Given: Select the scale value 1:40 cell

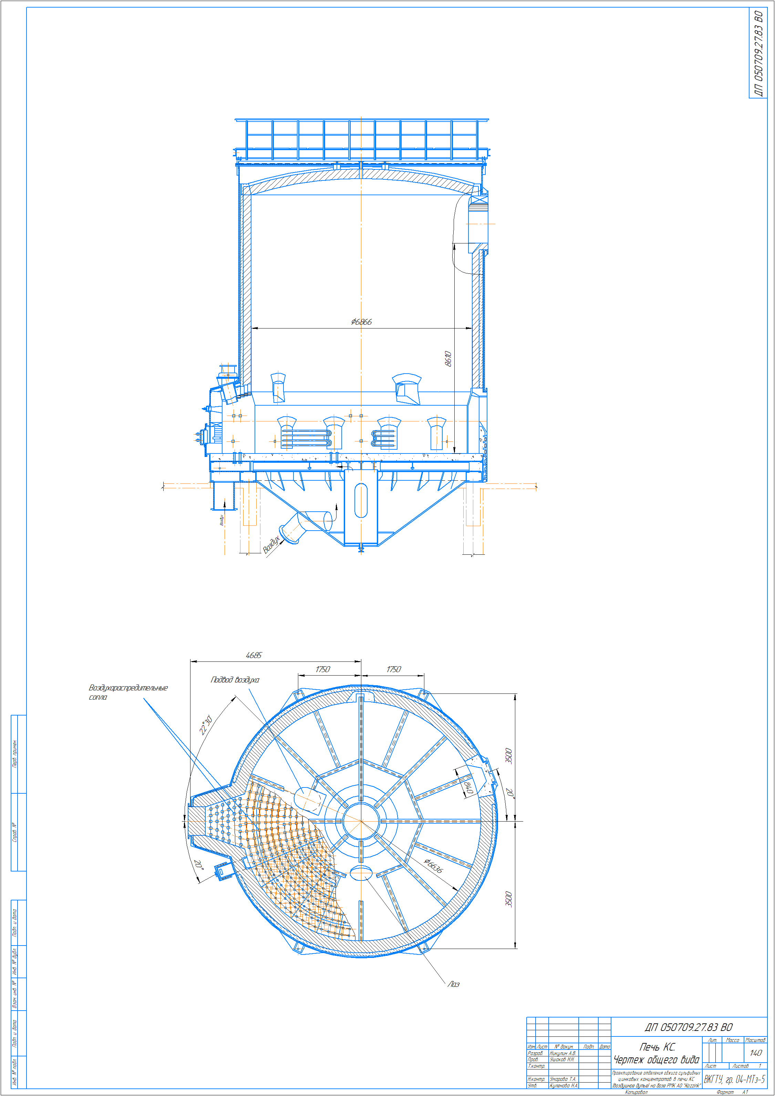Looking at the screenshot, I should pos(755,1053).
